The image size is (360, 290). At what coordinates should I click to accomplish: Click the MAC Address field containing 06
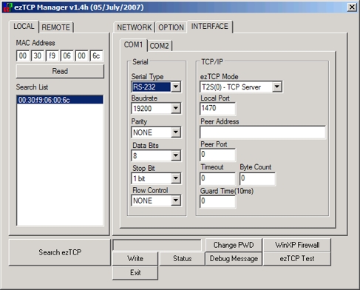[67, 55]
